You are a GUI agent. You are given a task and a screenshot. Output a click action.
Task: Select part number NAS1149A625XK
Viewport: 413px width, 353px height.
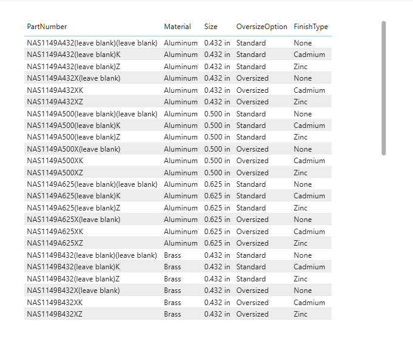55,232
